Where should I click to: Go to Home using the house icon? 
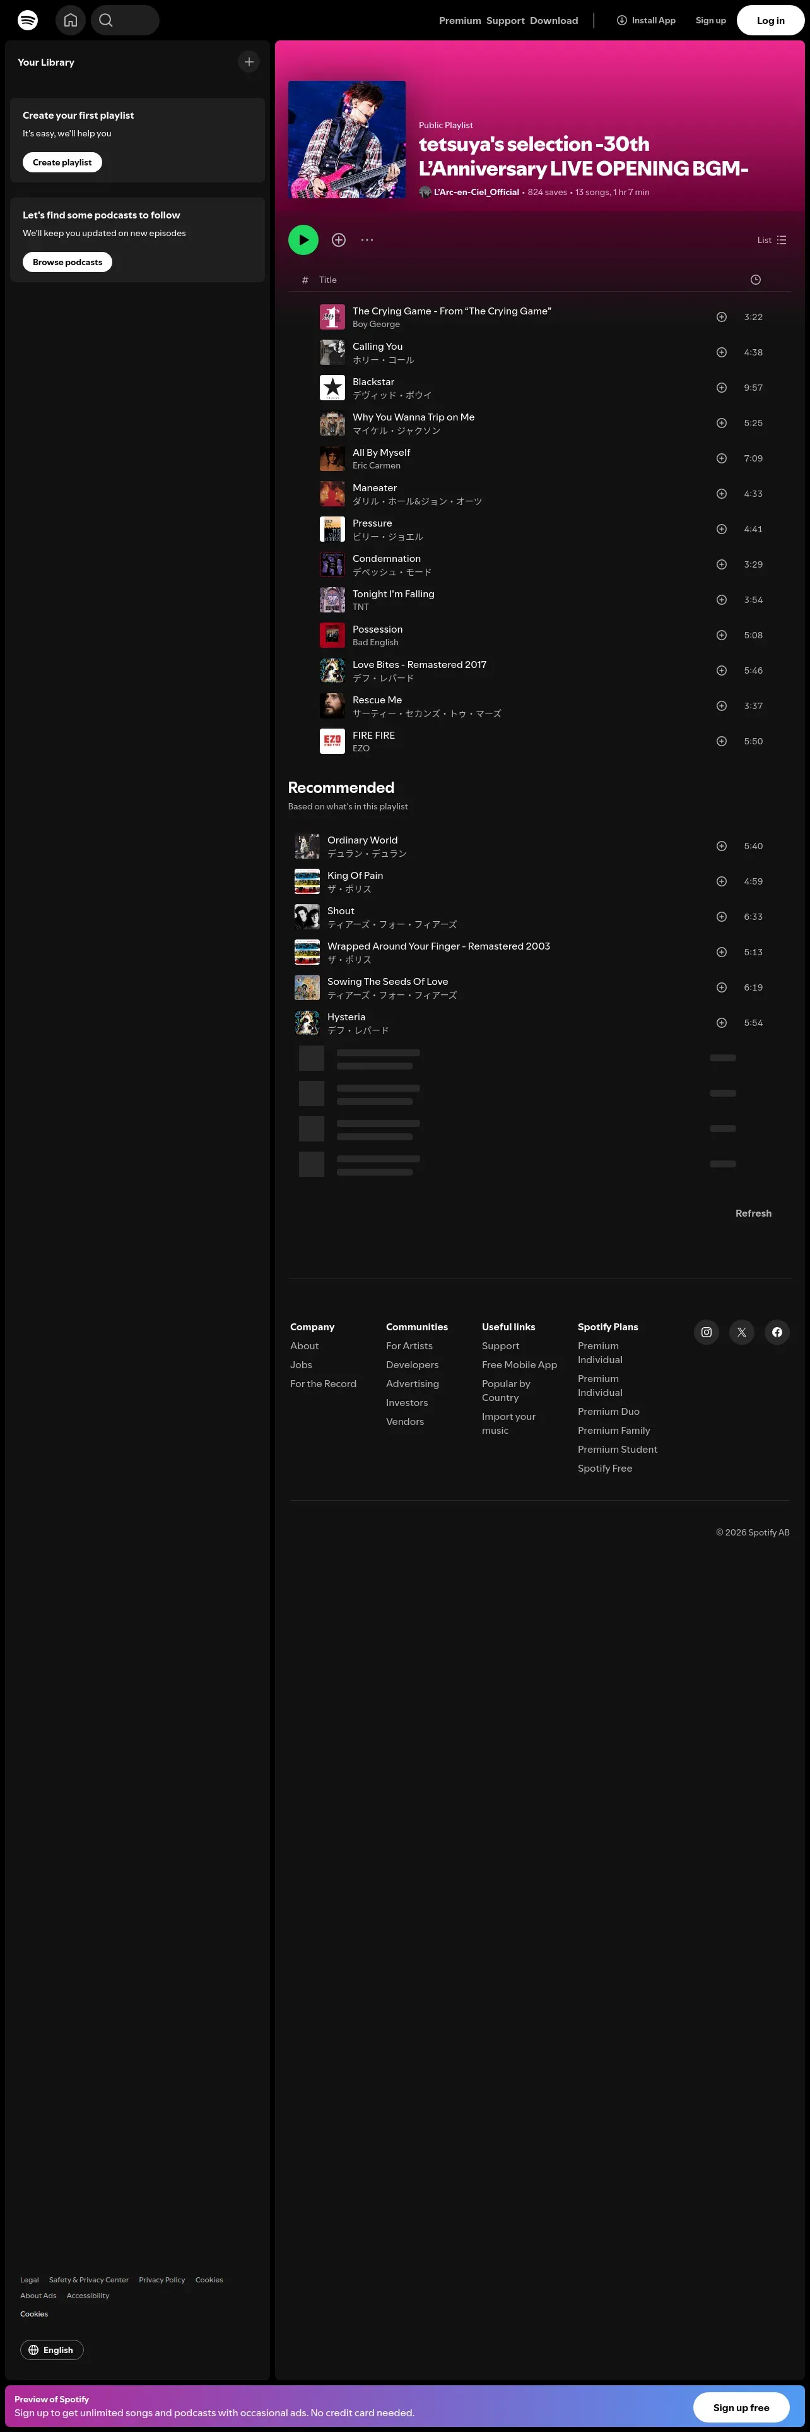[x=71, y=20]
